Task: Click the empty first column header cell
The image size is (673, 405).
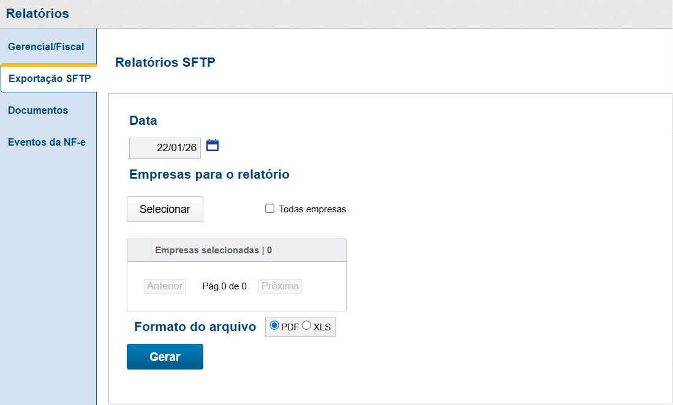Action: [x=139, y=250]
